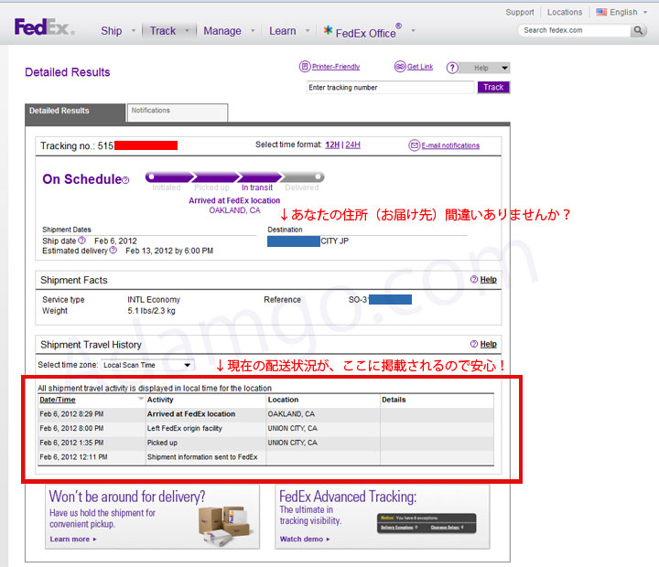Click the OAKLAND, CA table location cell
The height and width of the screenshot is (567, 659).
291,413
